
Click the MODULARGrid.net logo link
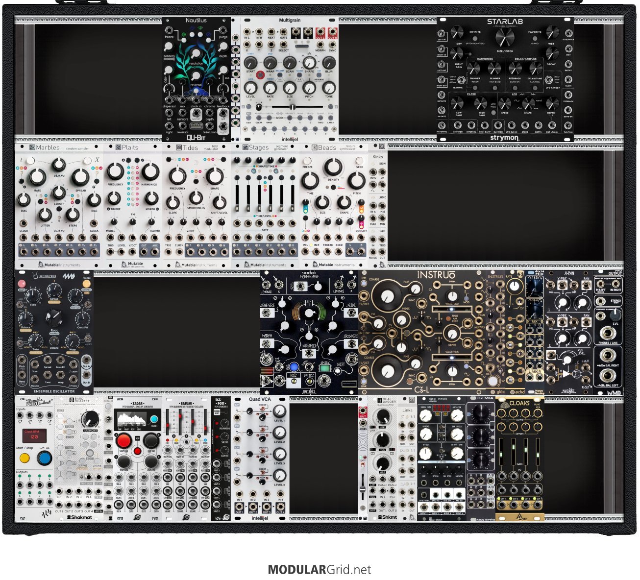coord(320,570)
